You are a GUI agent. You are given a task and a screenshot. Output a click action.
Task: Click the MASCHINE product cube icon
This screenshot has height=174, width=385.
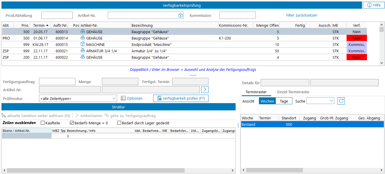83,44
